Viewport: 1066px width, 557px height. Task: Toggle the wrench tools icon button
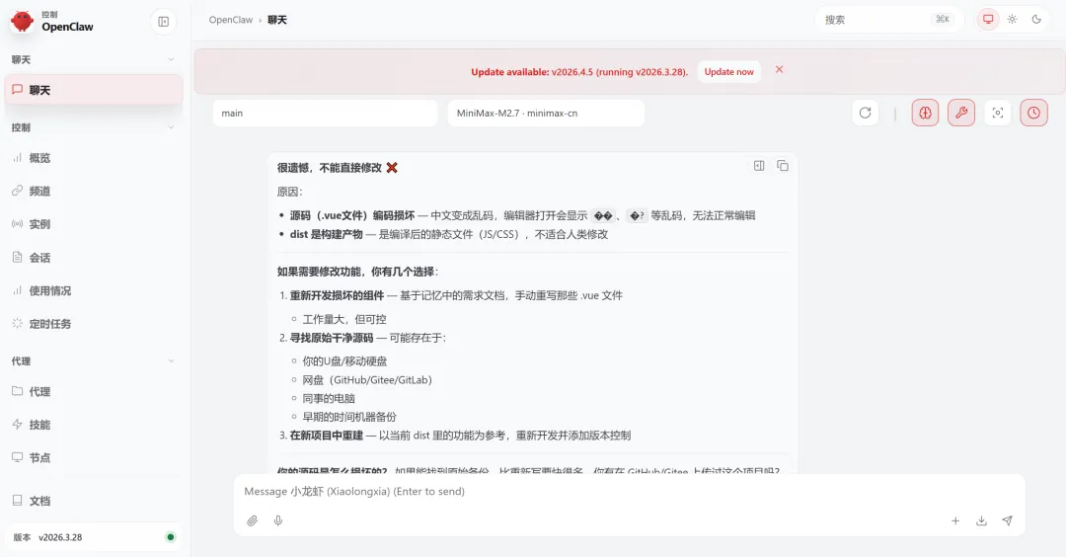coord(961,113)
